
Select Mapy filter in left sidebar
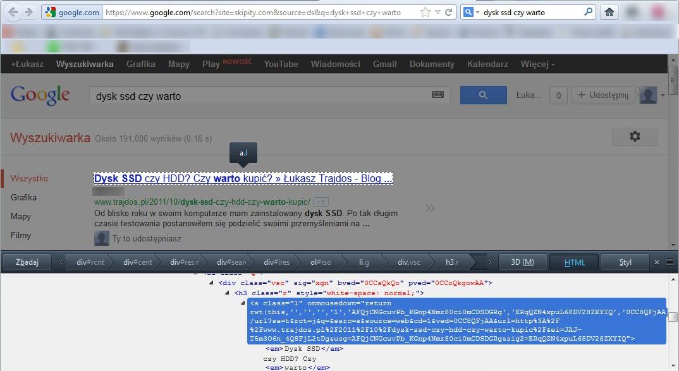click(x=21, y=216)
